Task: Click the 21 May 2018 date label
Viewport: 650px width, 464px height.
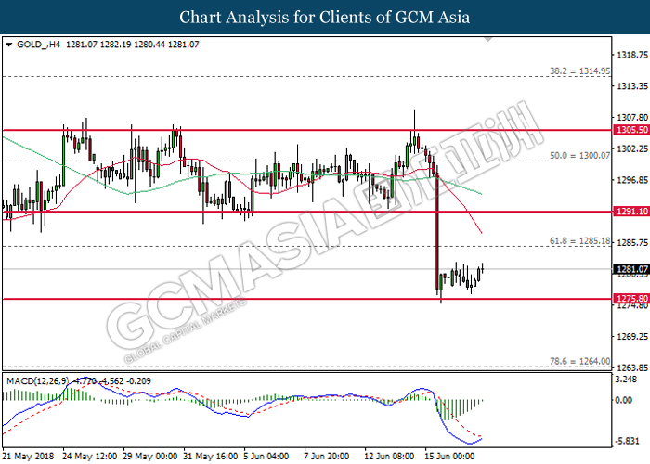Action: [28, 457]
